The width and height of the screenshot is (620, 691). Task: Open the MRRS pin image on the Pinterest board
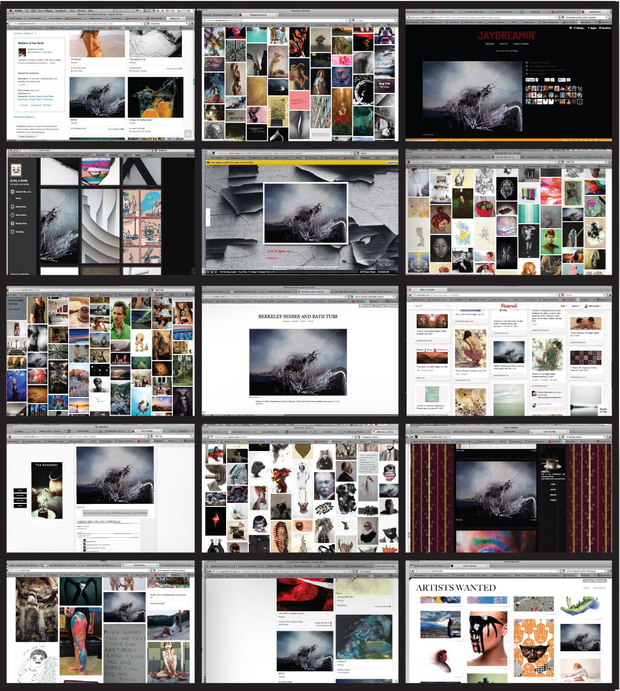coord(508,352)
